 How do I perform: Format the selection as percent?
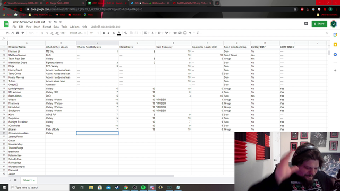[x=47, y=33]
